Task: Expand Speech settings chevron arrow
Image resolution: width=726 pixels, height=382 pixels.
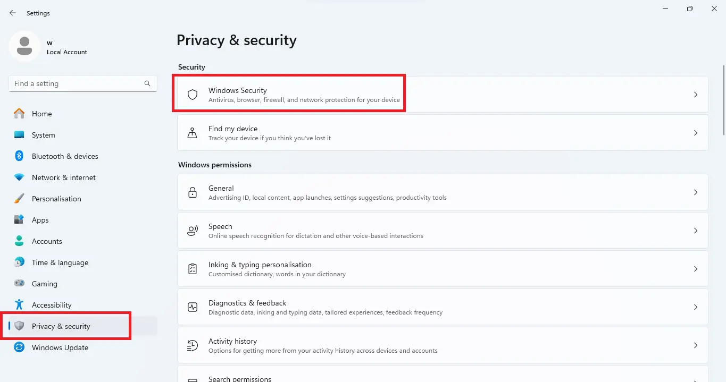Action: (695, 231)
